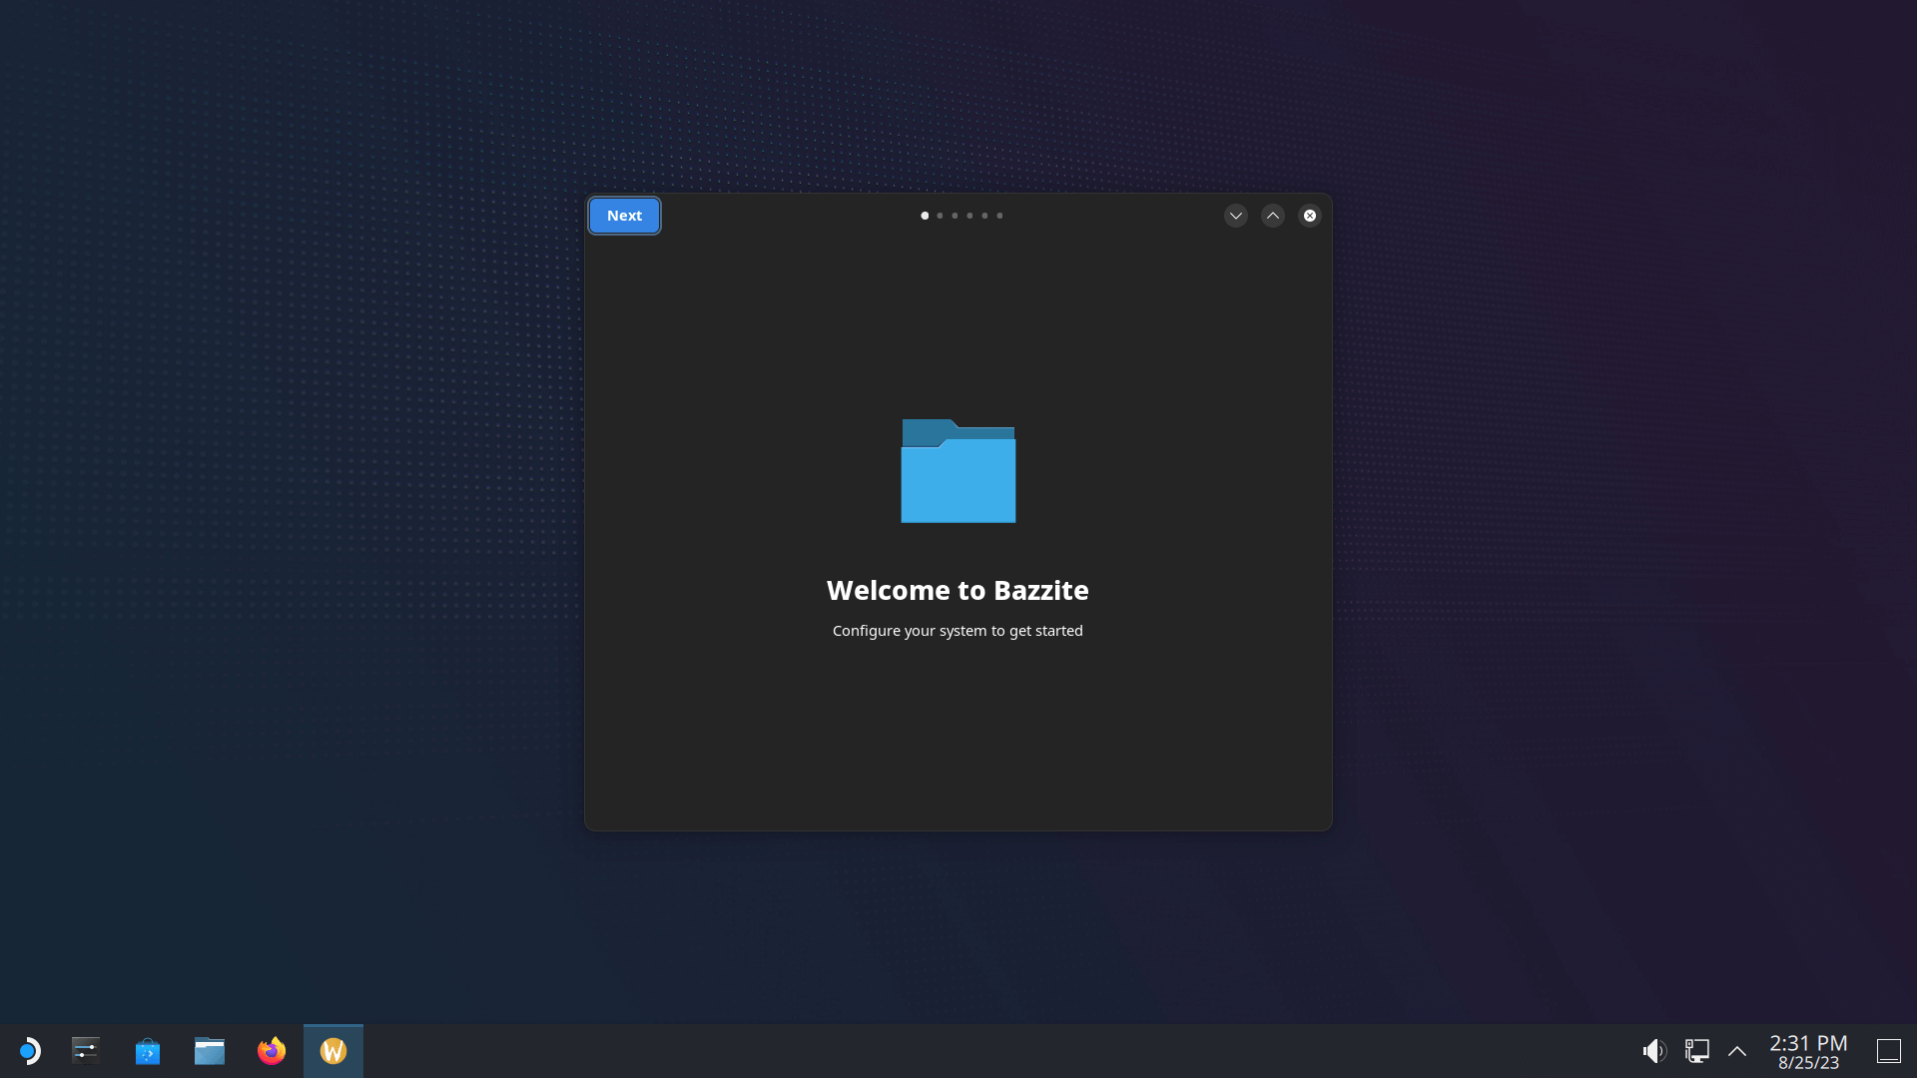Image resolution: width=1917 pixels, height=1078 pixels.
Task: Open the Dolphin file manager icon
Action: [x=210, y=1050]
